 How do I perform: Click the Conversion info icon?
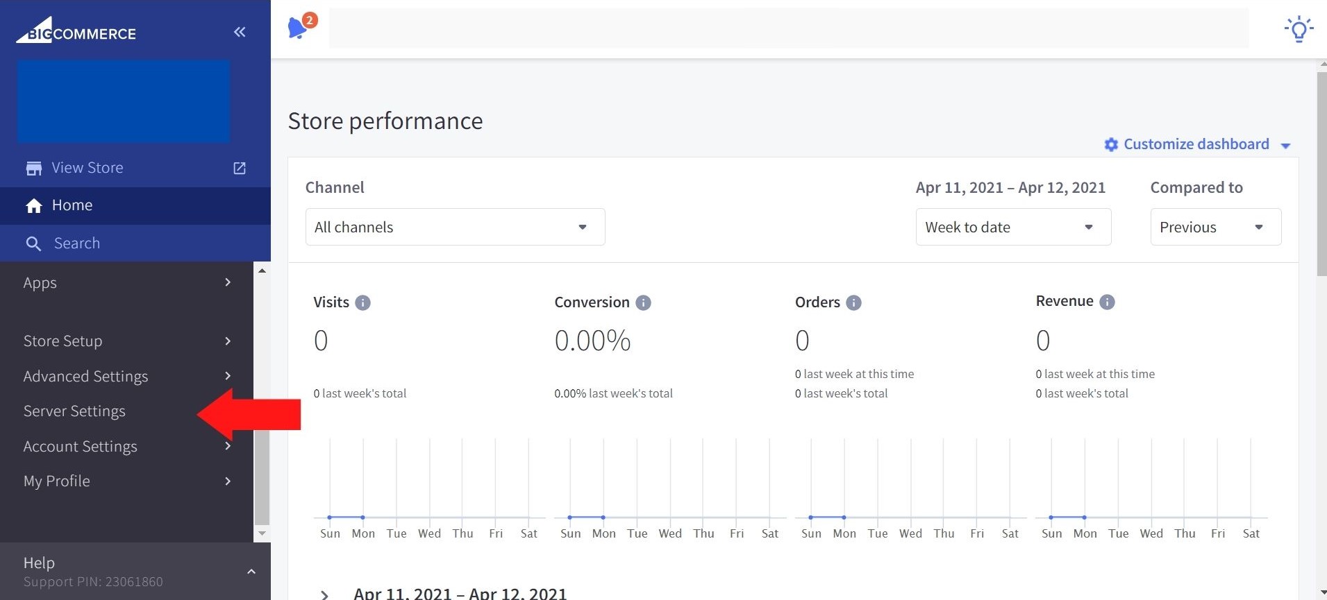click(644, 303)
